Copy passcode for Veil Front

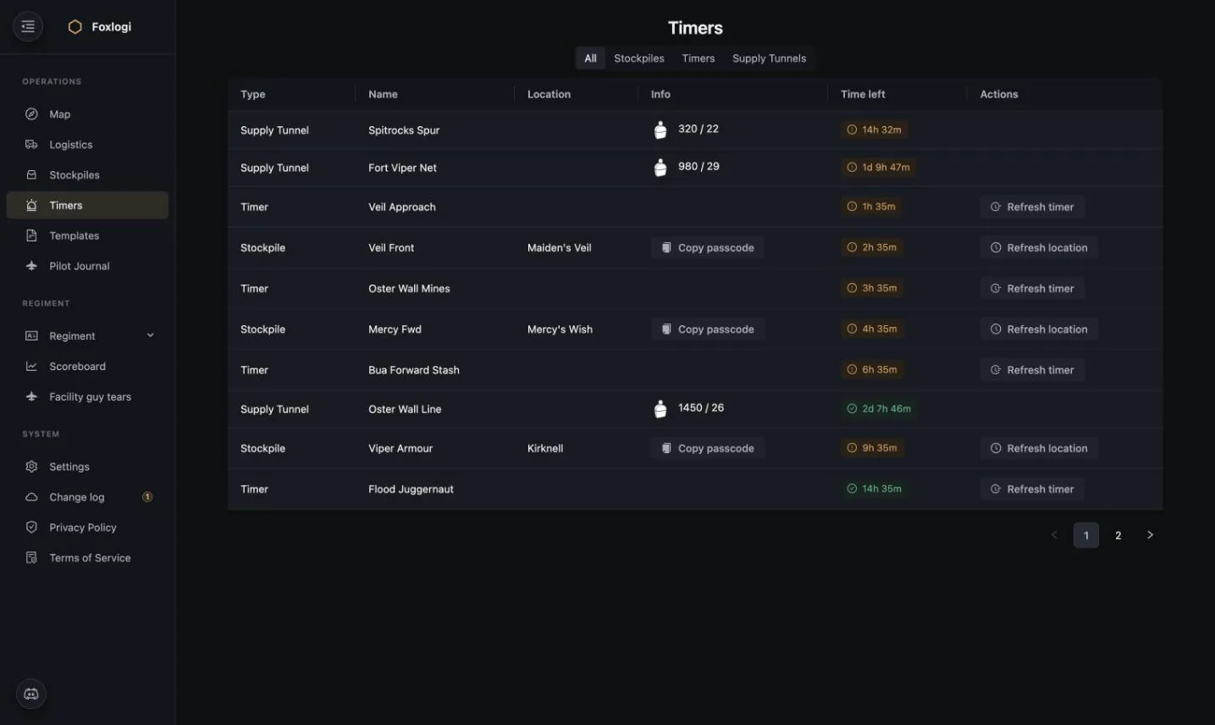point(708,248)
